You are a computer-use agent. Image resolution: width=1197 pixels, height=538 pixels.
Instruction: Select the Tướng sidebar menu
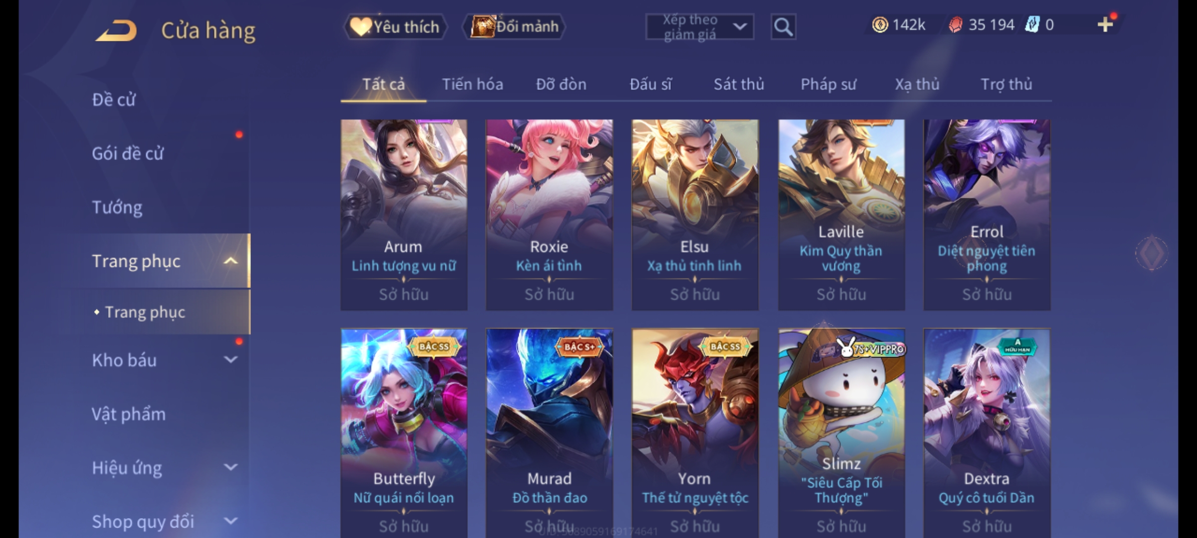click(x=117, y=207)
